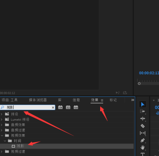Expand the 预设 folder

point(2,114)
